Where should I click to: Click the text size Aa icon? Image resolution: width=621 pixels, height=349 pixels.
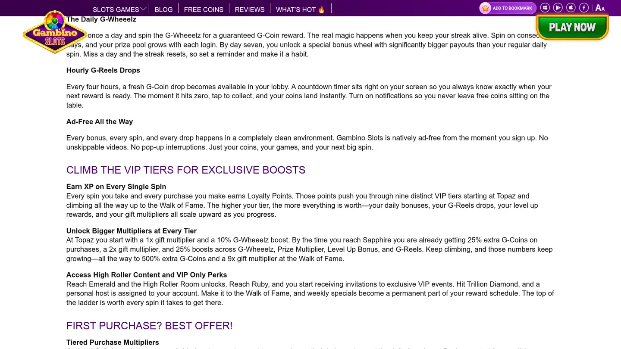click(600, 8)
